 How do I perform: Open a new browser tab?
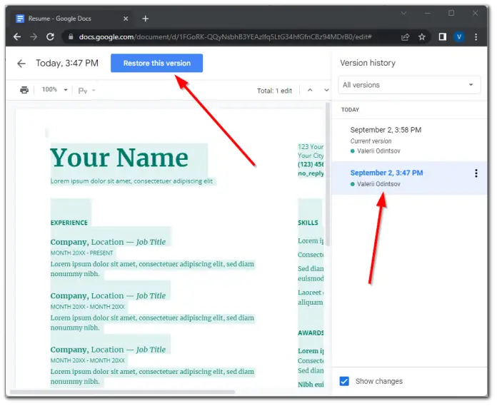click(x=146, y=19)
